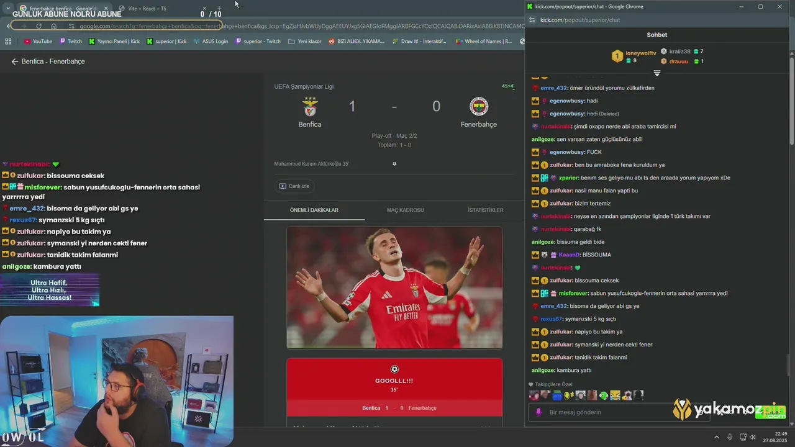Click loneywolftv in chat leaderboard
Screen dimensions: 795x447
pyautogui.click(x=640, y=53)
